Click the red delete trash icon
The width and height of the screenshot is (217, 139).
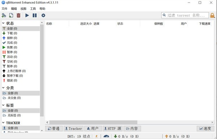point(19,15)
